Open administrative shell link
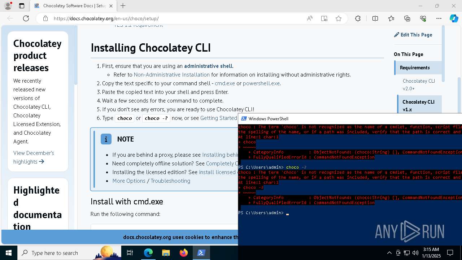462x260 pixels. click(208, 66)
